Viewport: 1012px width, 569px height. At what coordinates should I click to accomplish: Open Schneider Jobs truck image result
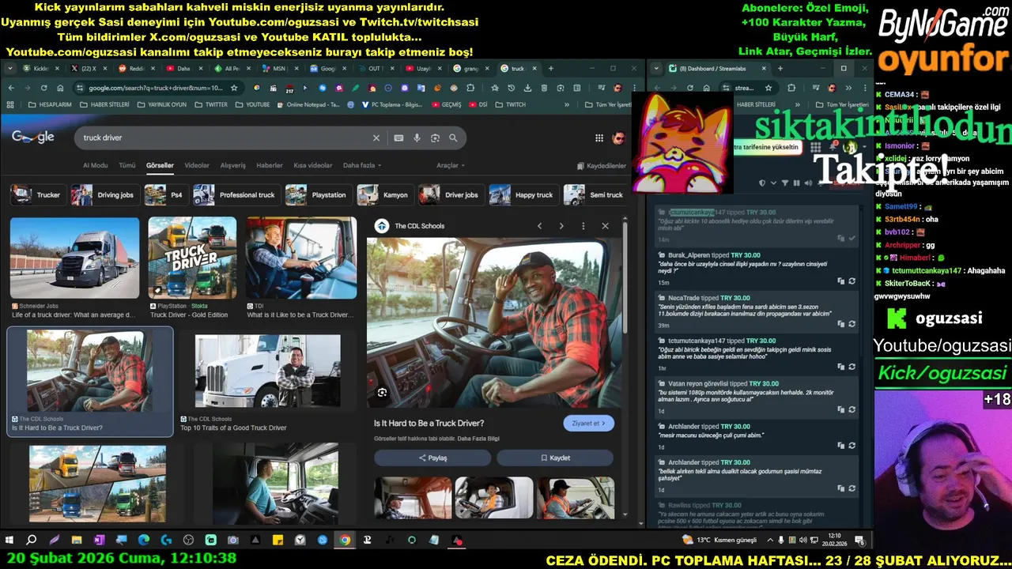(x=74, y=258)
